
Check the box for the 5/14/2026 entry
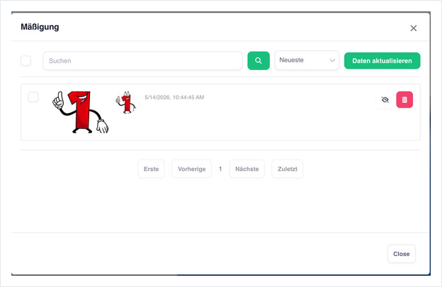[33, 97]
